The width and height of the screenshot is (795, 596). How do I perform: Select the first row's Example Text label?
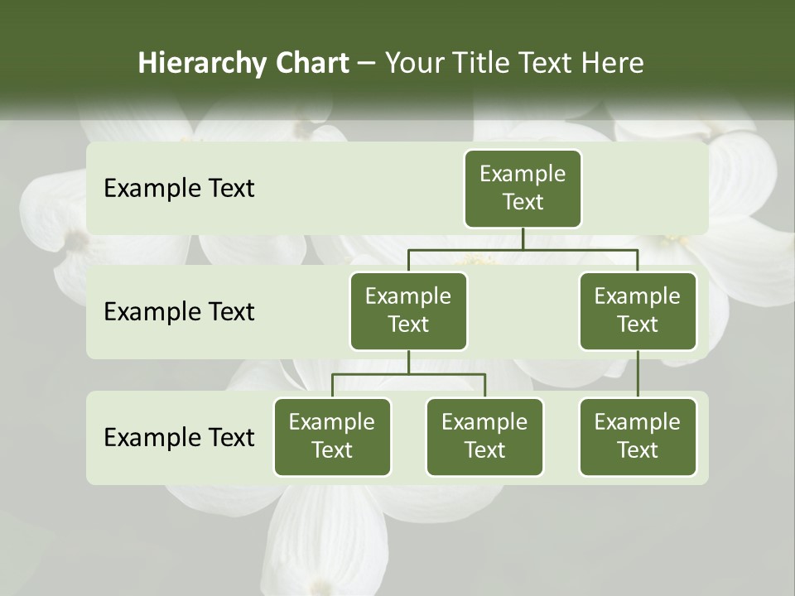(x=179, y=188)
